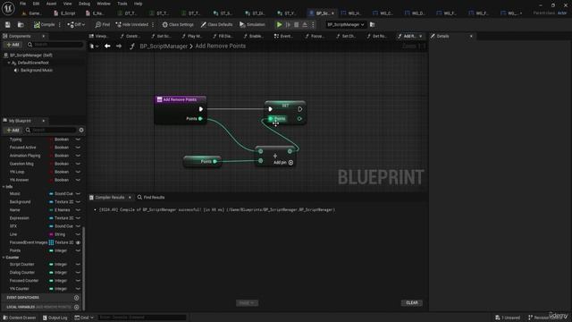
Task: Open Class Settings
Action: click(178, 25)
